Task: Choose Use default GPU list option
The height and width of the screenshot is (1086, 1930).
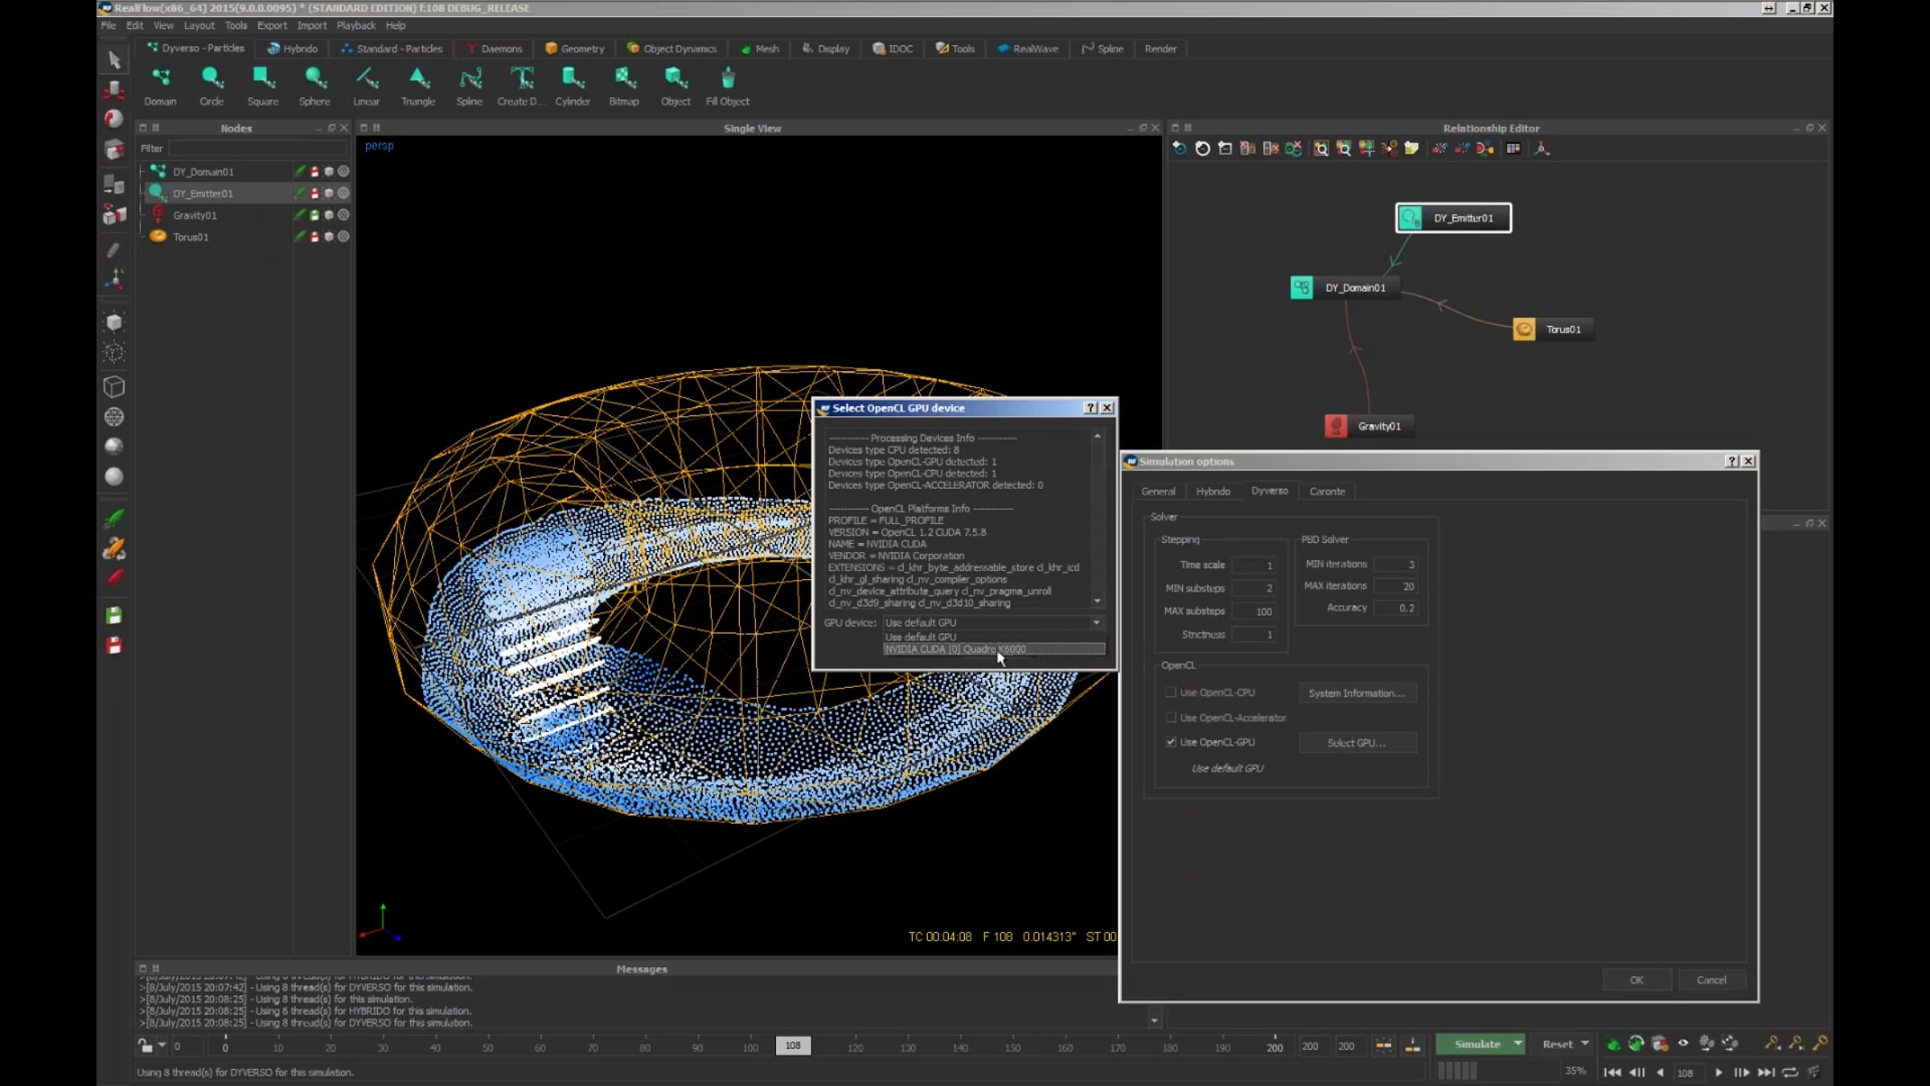Action: tap(994, 637)
